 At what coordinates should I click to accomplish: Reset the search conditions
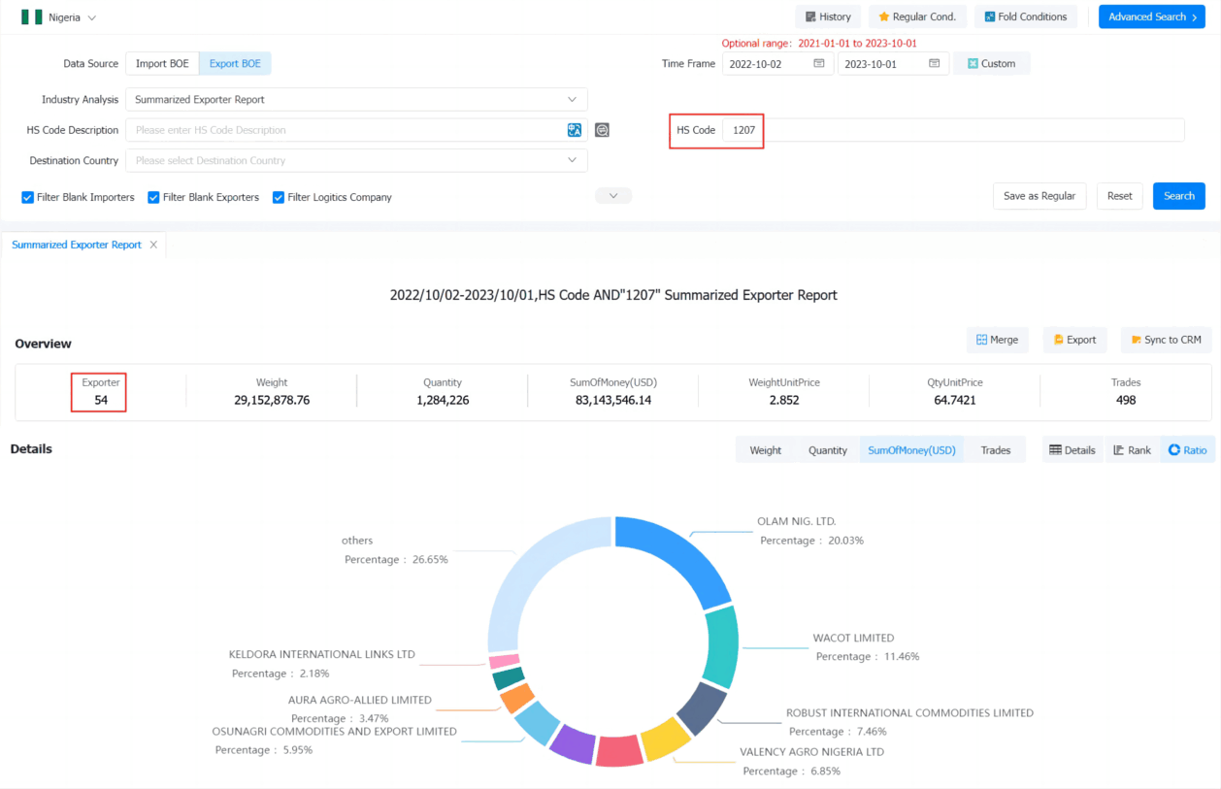click(x=1120, y=196)
